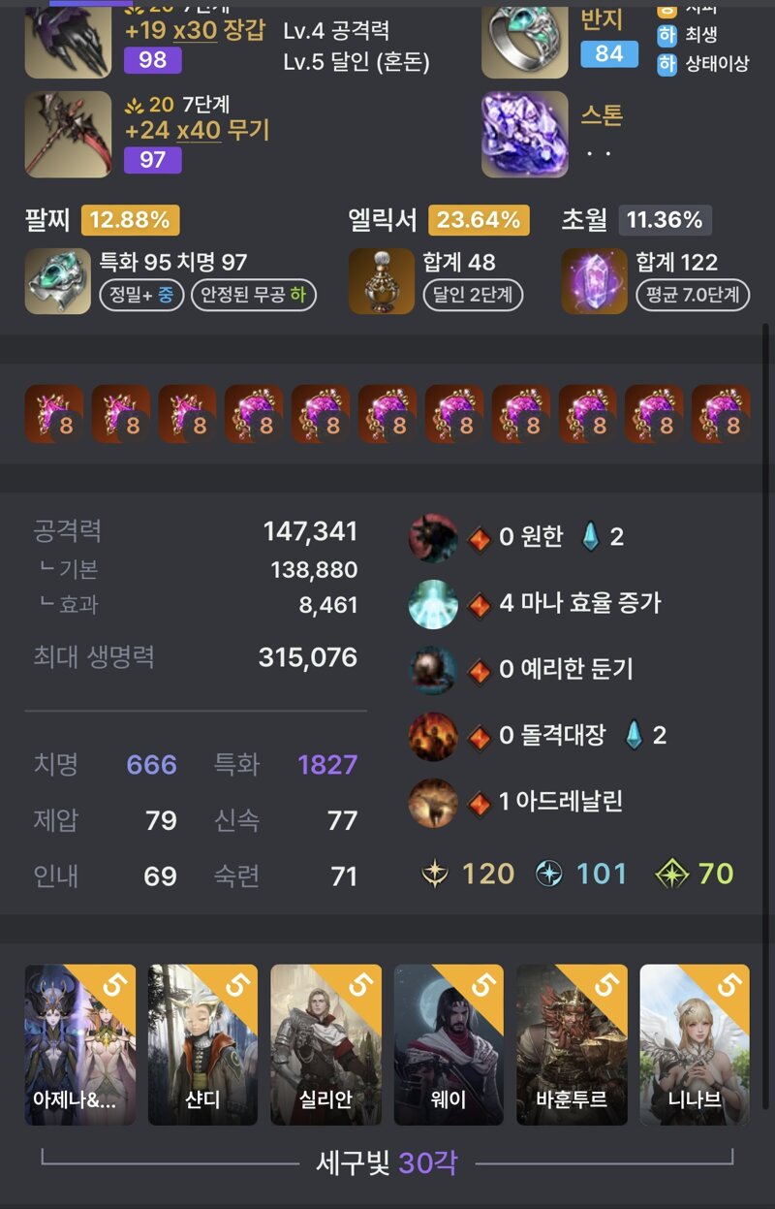Open the ring accessory icon
The image size is (775, 1209).
pyautogui.click(x=525, y=40)
